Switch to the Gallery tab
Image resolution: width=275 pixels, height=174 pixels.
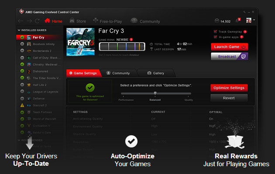(x=156, y=73)
